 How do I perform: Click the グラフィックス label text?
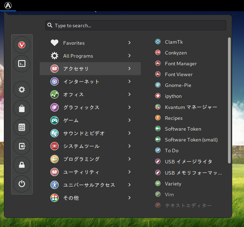(81, 108)
